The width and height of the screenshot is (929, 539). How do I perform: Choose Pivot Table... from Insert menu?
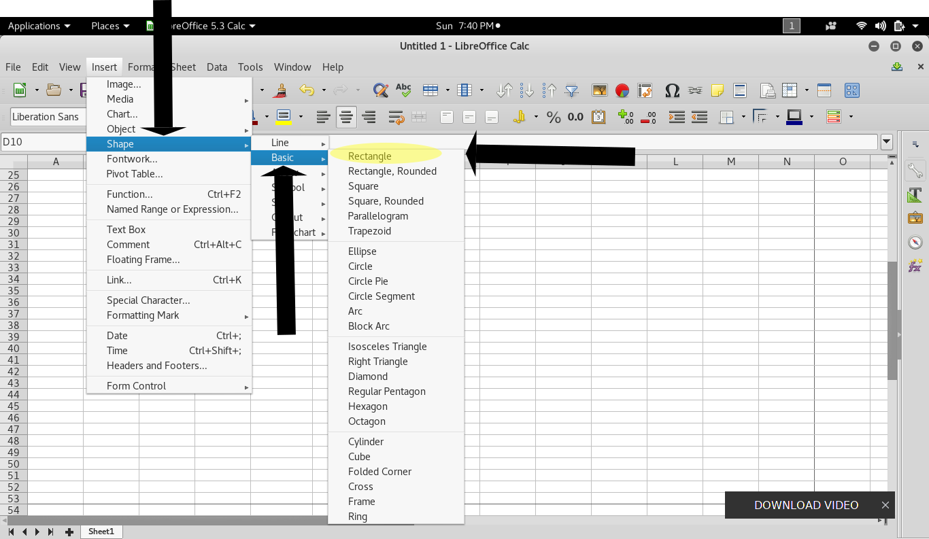169,174
